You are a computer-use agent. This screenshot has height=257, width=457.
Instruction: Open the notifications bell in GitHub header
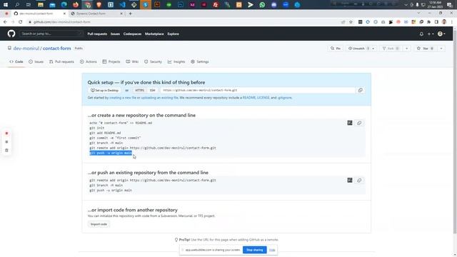pyautogui.click(x=421, y=34)
